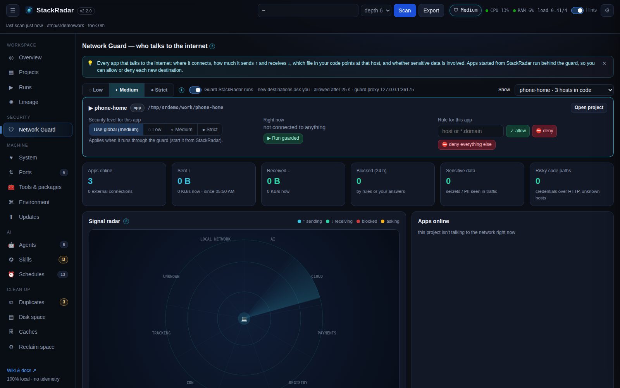Click the Sensitive data stat card
Image resolution: width=620 pixels, height=388 pixels.
(x=482, y=184)
